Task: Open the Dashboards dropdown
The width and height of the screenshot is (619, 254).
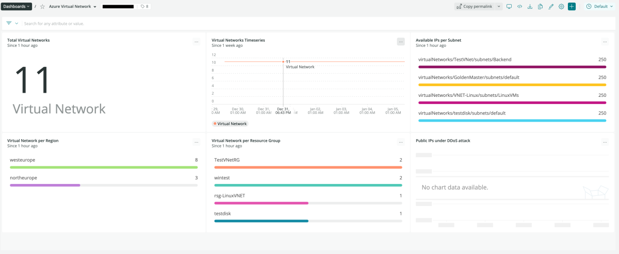Action: [x=18, y=6]
